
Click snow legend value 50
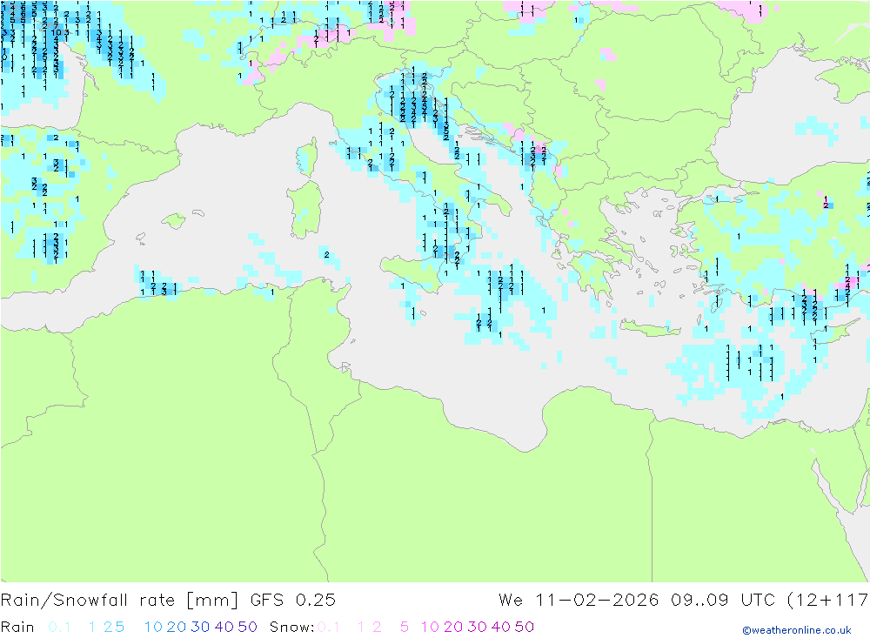(x=525, y=627)
